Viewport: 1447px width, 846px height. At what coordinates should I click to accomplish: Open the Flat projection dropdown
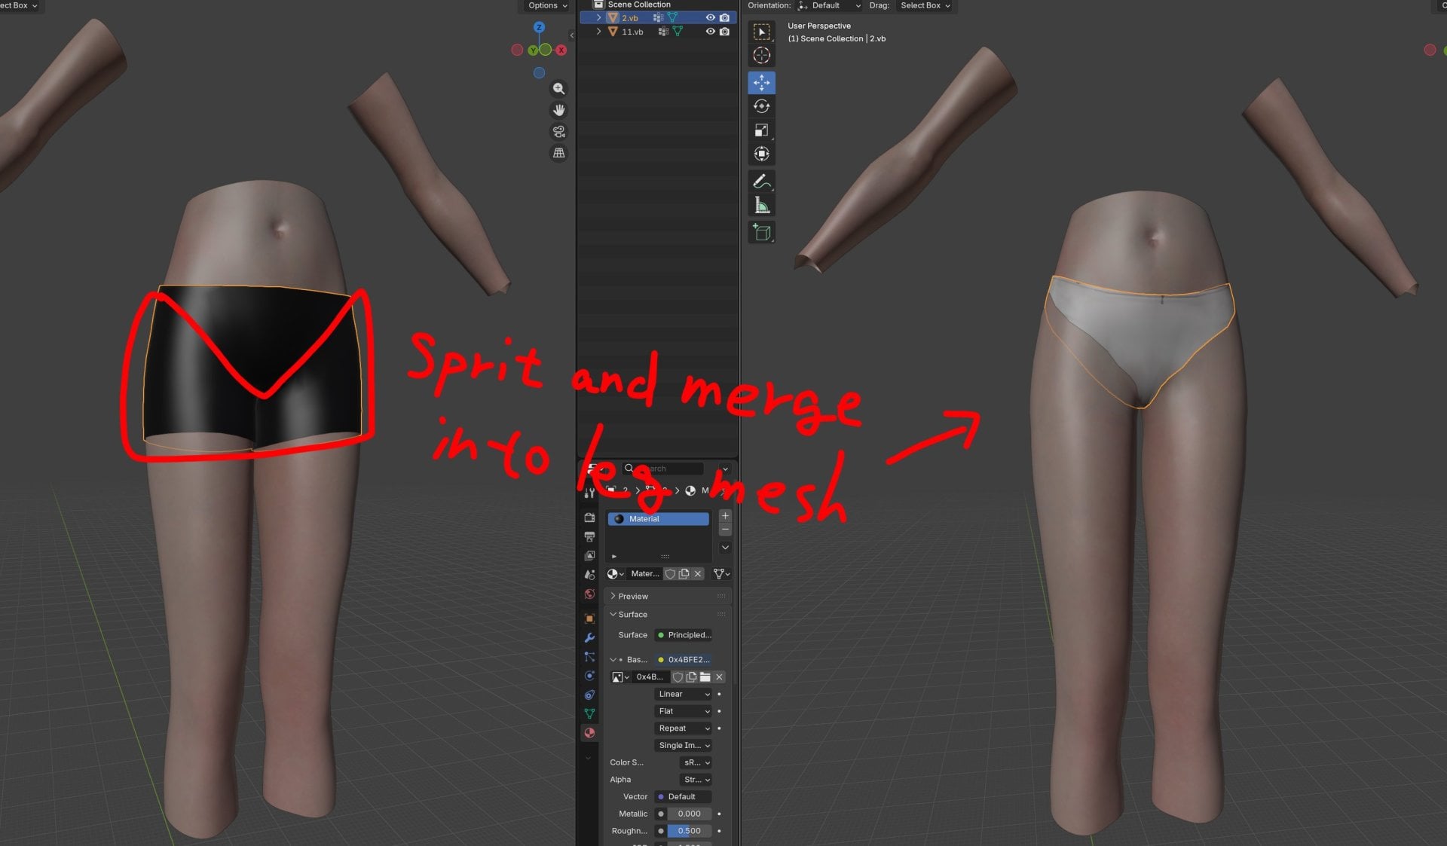(683, 712)
